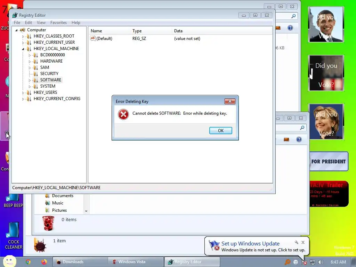Open Pictures in the Explorer navigation pane

tap(59, 210)
